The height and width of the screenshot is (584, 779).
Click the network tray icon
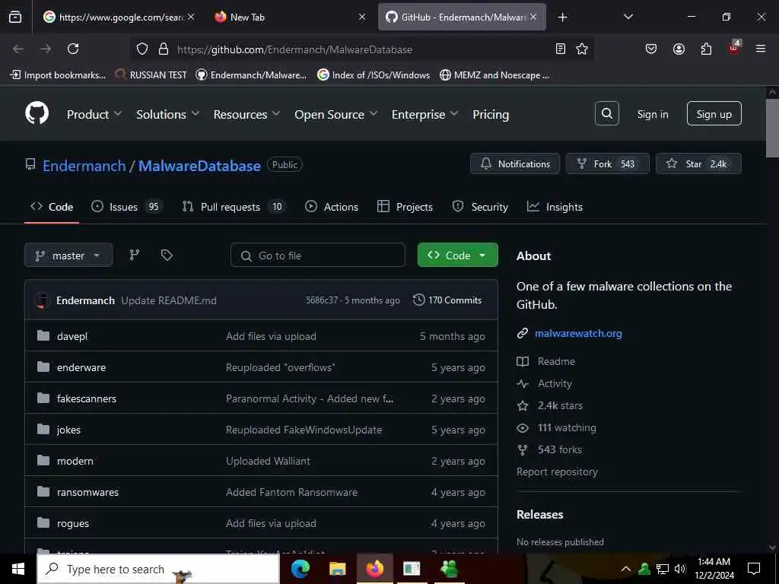click(x=663, y=569)
